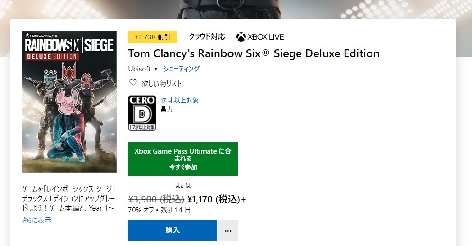Click the yellow ¥2,730 割引 discount badge
This screenshot has height=246, width=472.
click(153, 37)
